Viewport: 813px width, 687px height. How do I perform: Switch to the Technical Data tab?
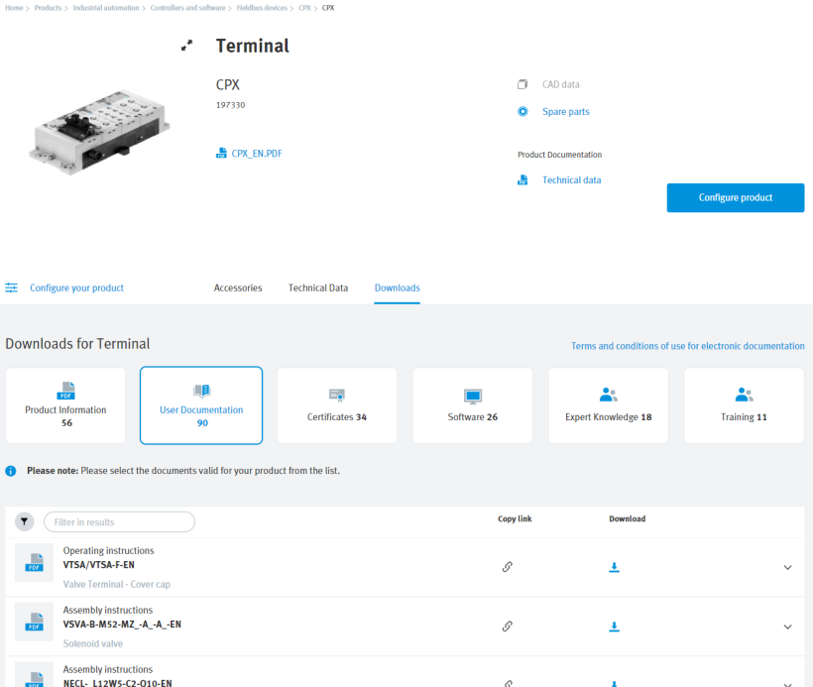[318, 287]
